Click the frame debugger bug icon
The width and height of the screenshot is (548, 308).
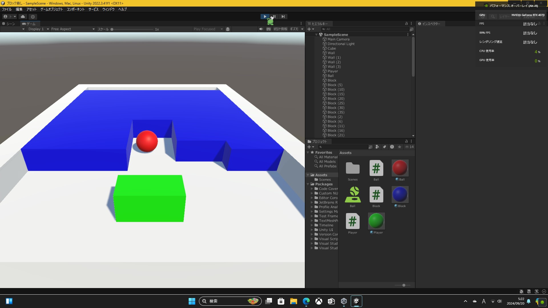pos(227,29)
